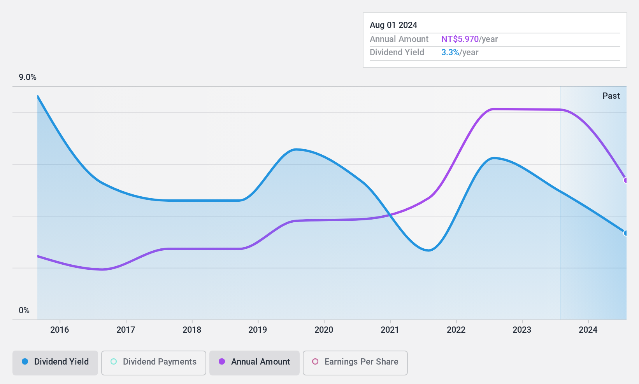The image size is (639, 384).
Task: Click the 3.3%/year dividend yield value
Action: click(x=460, y=52)
